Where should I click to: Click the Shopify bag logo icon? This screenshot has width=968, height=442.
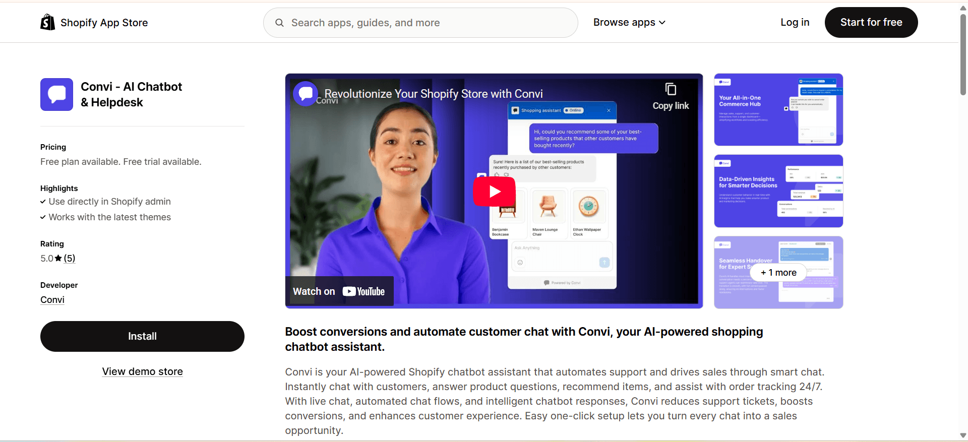pos(47,22)
